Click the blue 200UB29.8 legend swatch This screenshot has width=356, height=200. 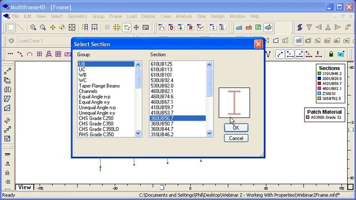pos(319,78)
